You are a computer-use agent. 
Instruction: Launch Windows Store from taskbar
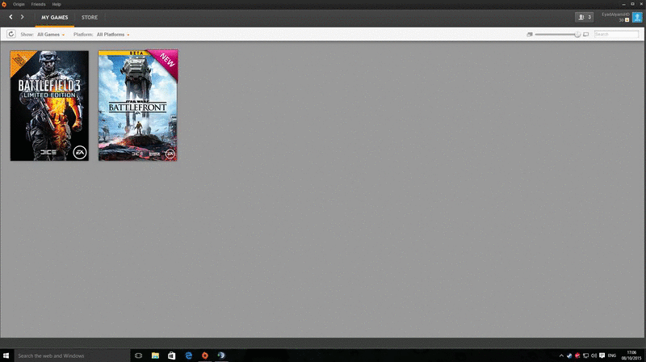coord(172,356)
